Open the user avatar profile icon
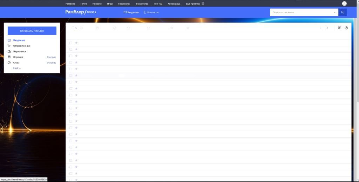The width and height of the screenshot is (359, 182). coord(344,3)
